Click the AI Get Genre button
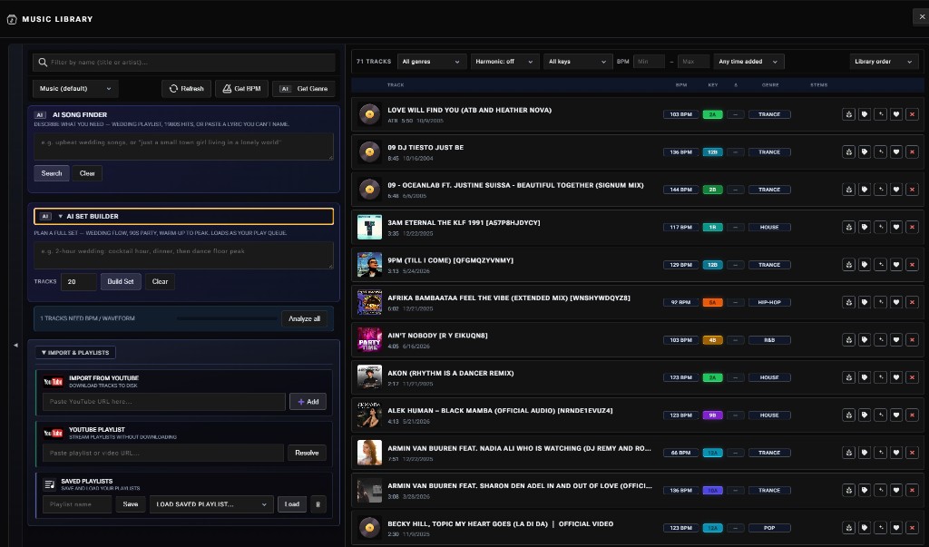 [x=304, y=88]
